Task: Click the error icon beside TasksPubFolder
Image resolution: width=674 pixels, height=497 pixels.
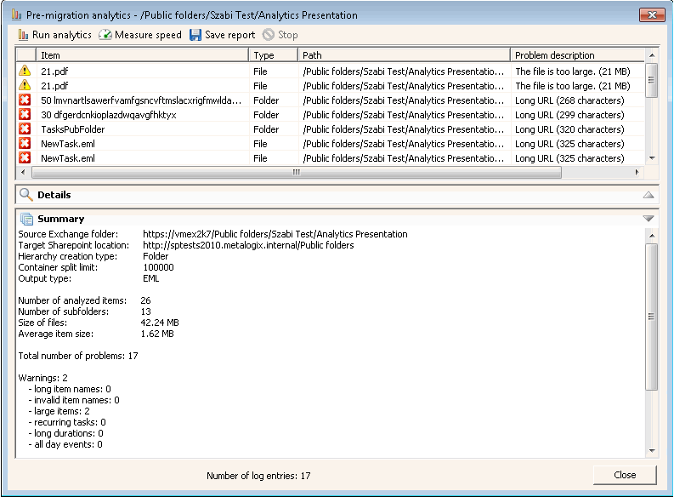Action: coord(25,129)
